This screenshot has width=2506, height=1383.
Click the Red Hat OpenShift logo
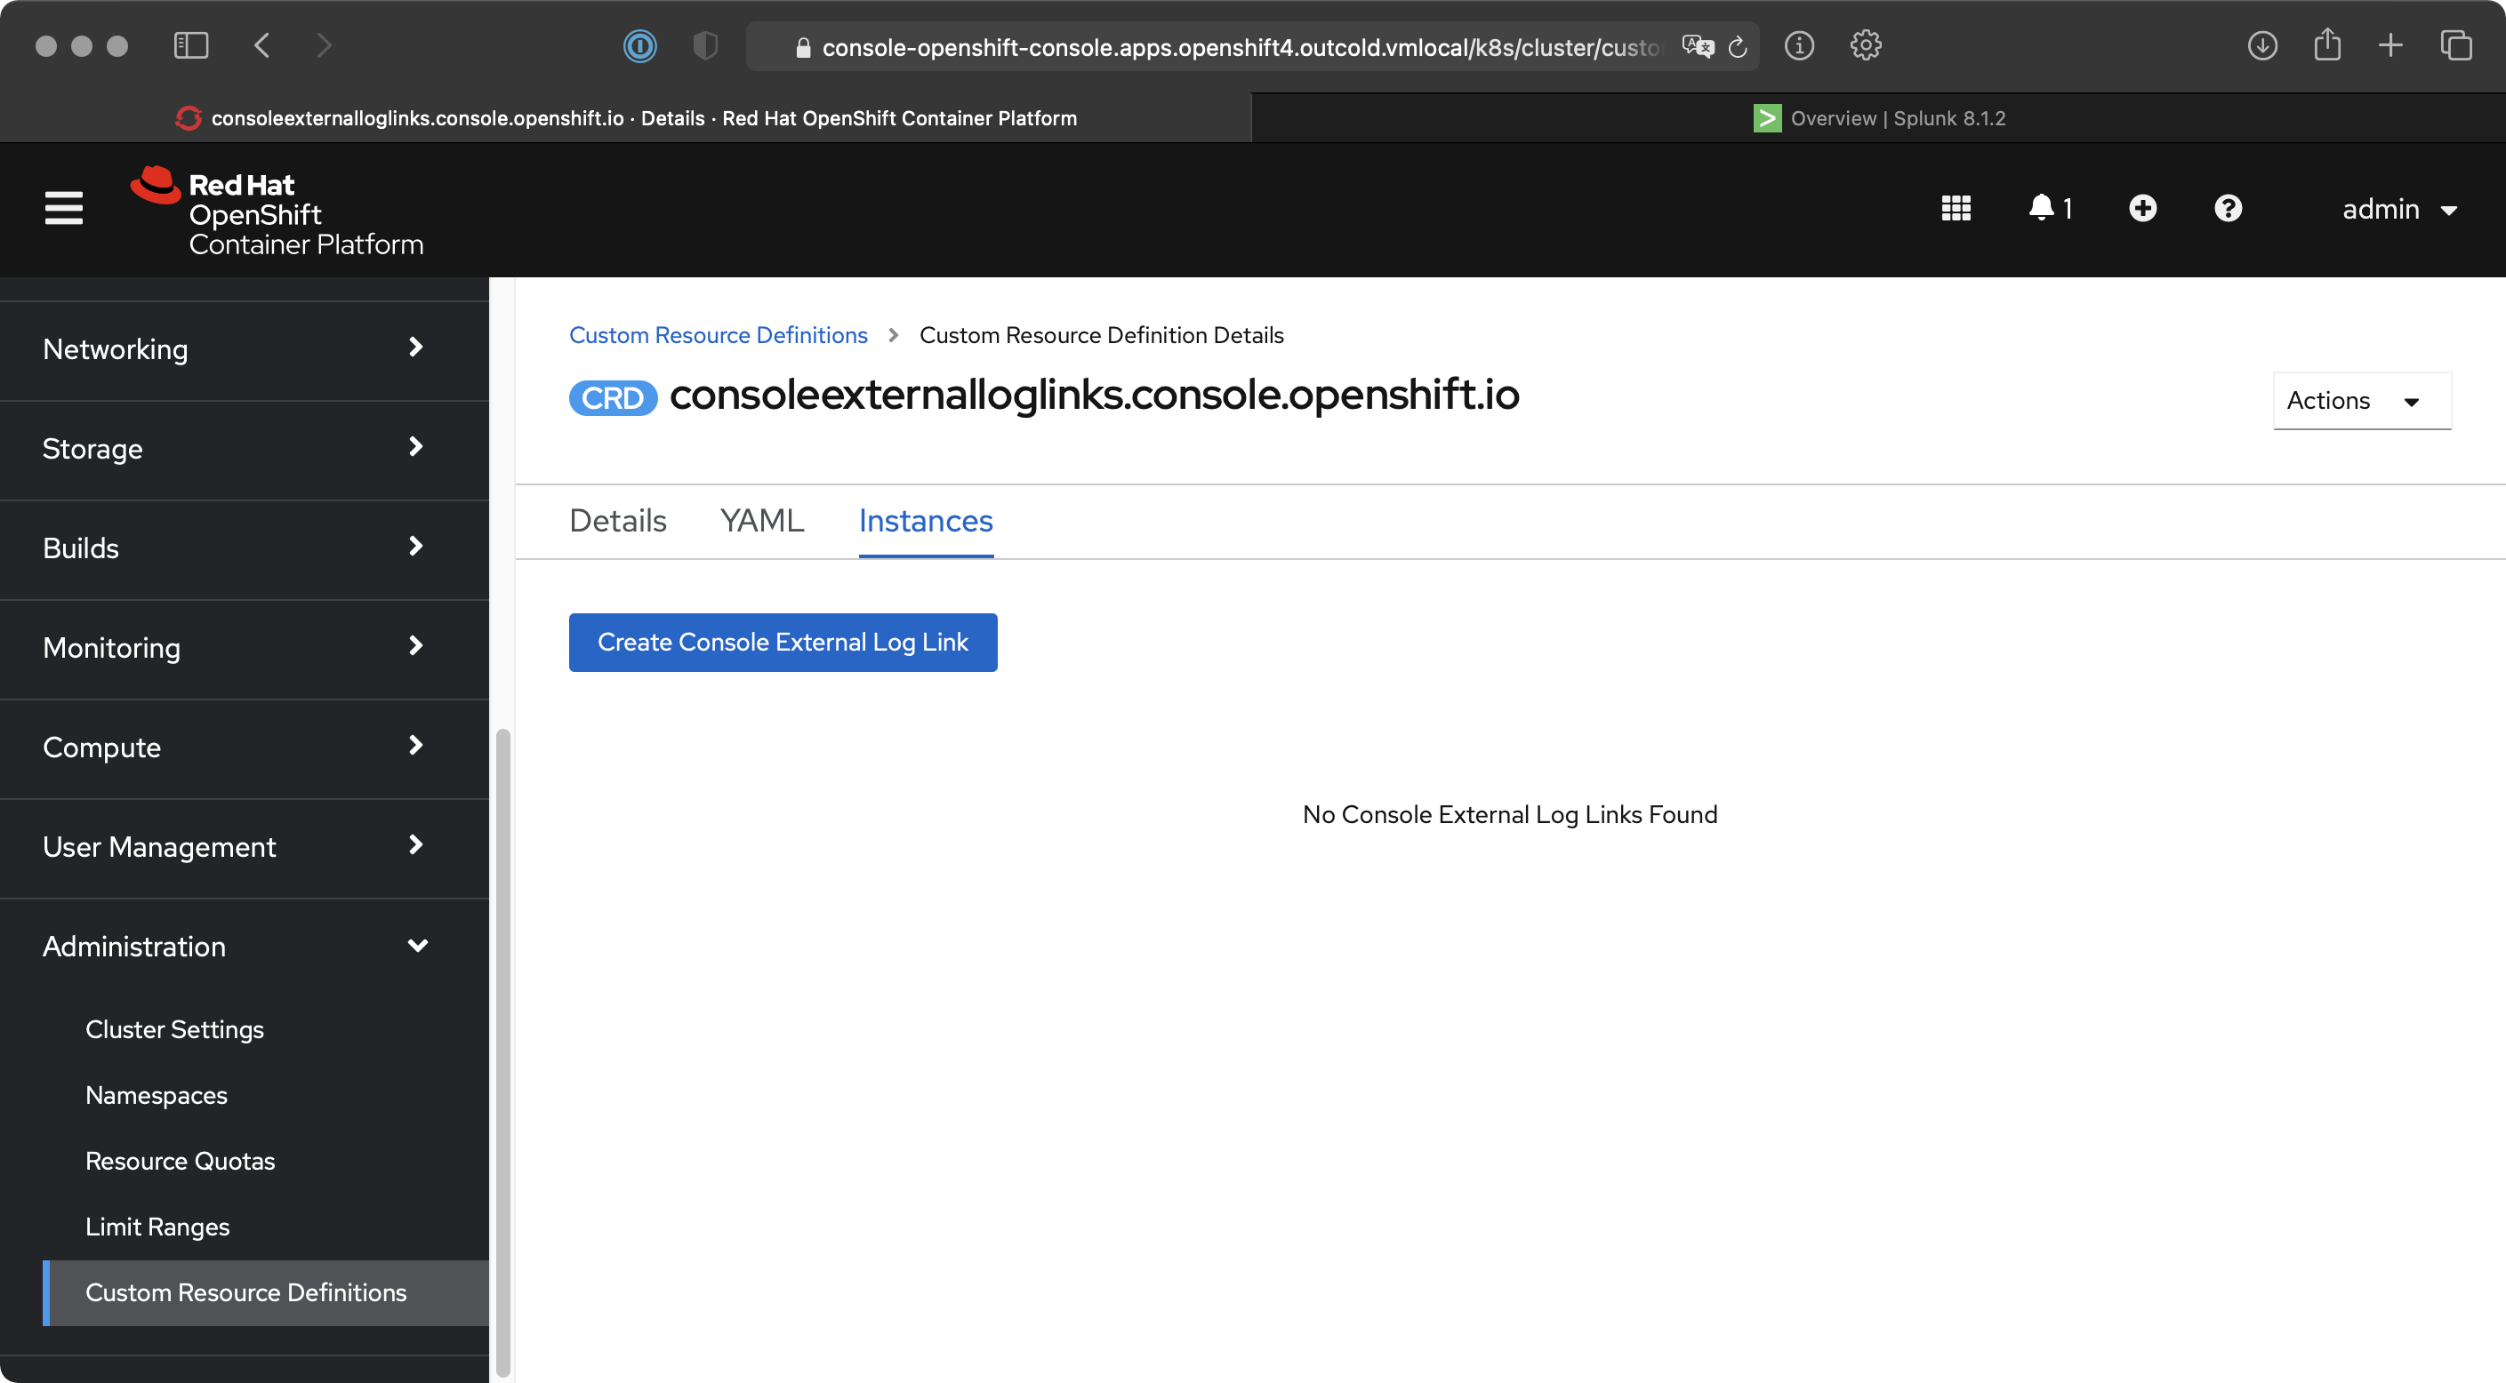[x=277, y=211]
